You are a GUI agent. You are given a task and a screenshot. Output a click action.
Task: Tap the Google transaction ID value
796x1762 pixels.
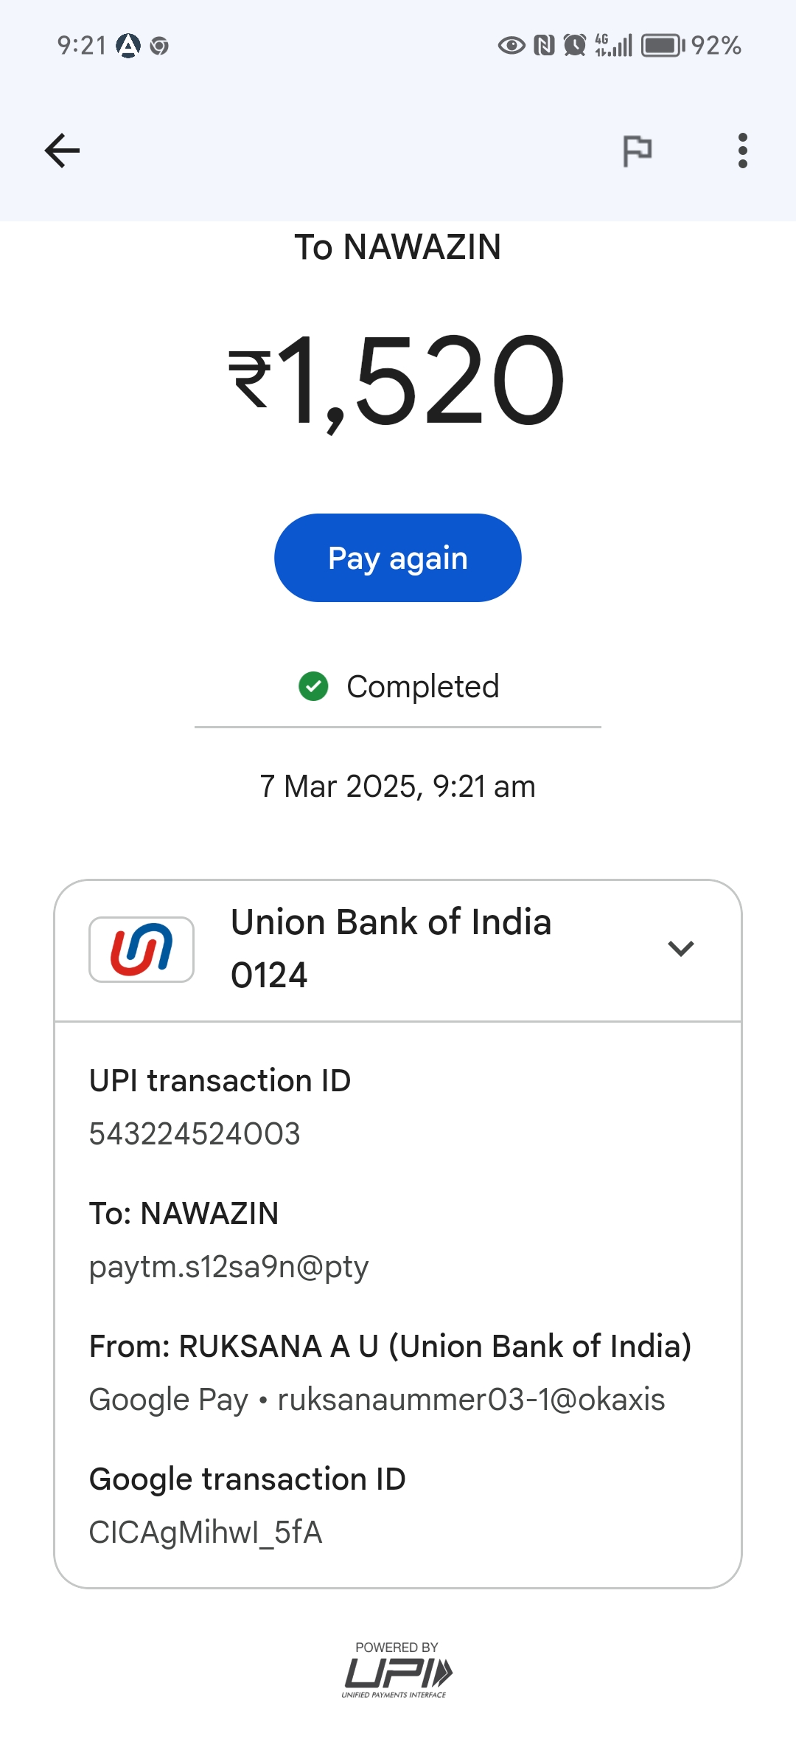pyautogui.click(x=206, y=1533)
